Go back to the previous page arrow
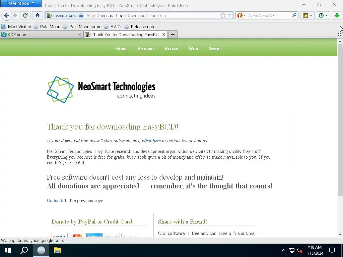 pyautogui.click(x=7, y=15)
